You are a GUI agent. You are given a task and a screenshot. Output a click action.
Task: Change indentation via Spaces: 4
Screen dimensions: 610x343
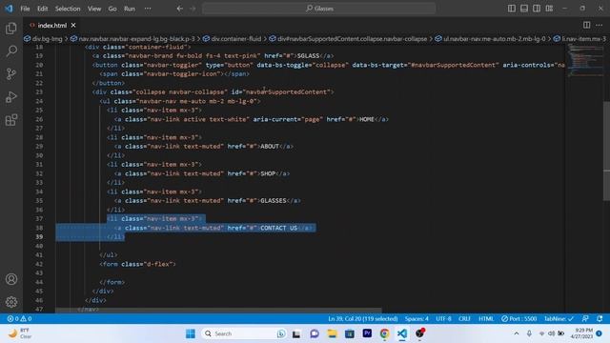[417, 318]
